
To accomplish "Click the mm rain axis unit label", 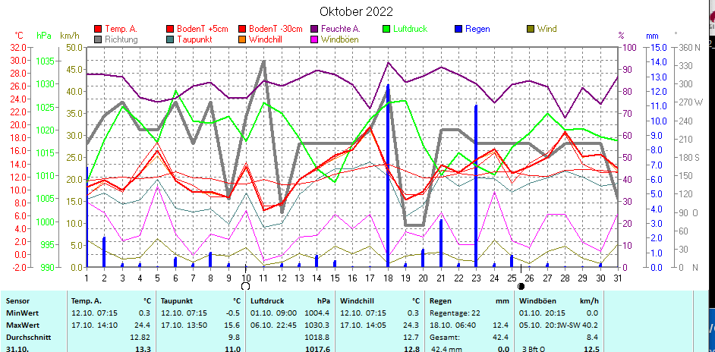I will (652, 36).
